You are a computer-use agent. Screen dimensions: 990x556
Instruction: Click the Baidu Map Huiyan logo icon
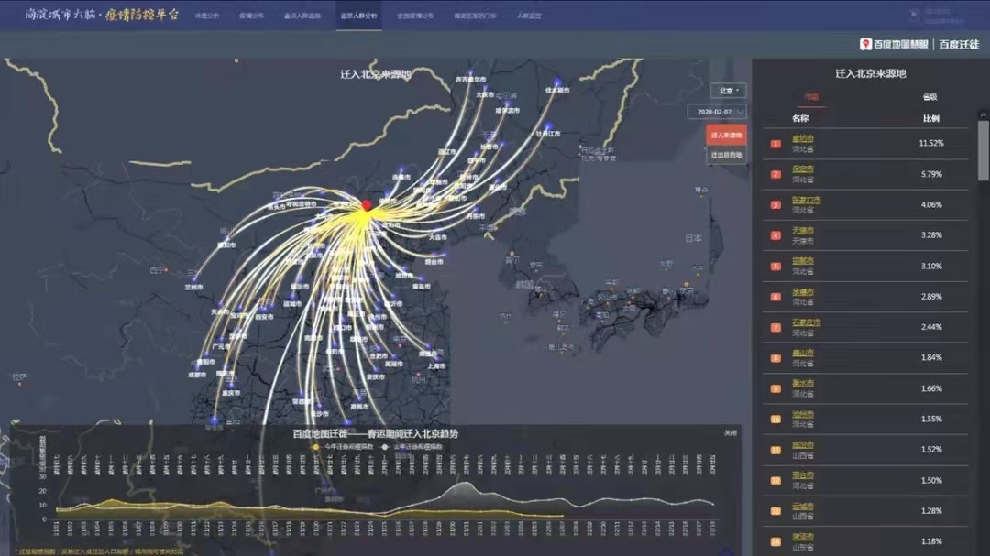[x=865, y=44]
